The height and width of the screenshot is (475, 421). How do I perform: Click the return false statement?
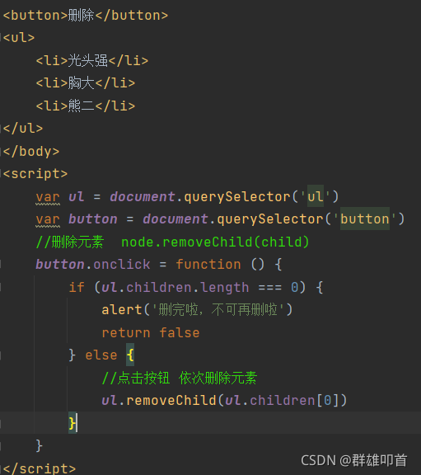[151, 332]
